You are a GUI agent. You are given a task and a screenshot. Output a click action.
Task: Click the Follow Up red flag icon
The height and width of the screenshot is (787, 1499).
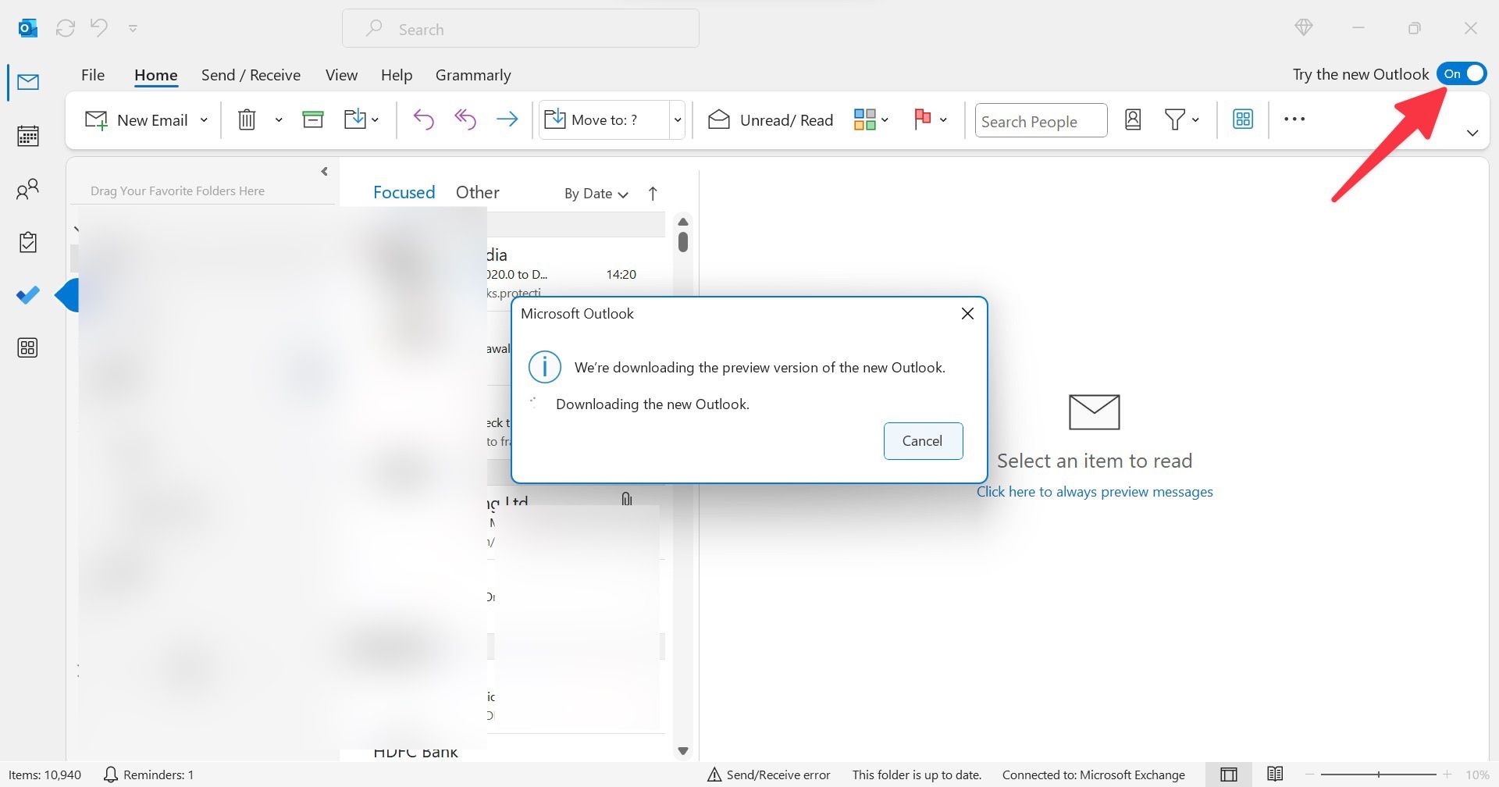(x=922, y=119)
